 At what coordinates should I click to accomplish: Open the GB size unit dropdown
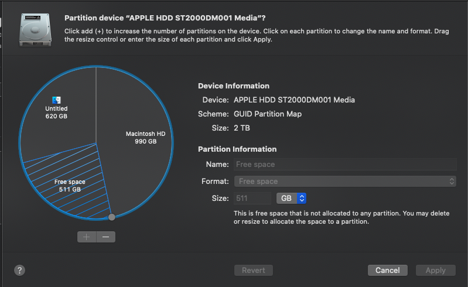click(x=291, y=198)
